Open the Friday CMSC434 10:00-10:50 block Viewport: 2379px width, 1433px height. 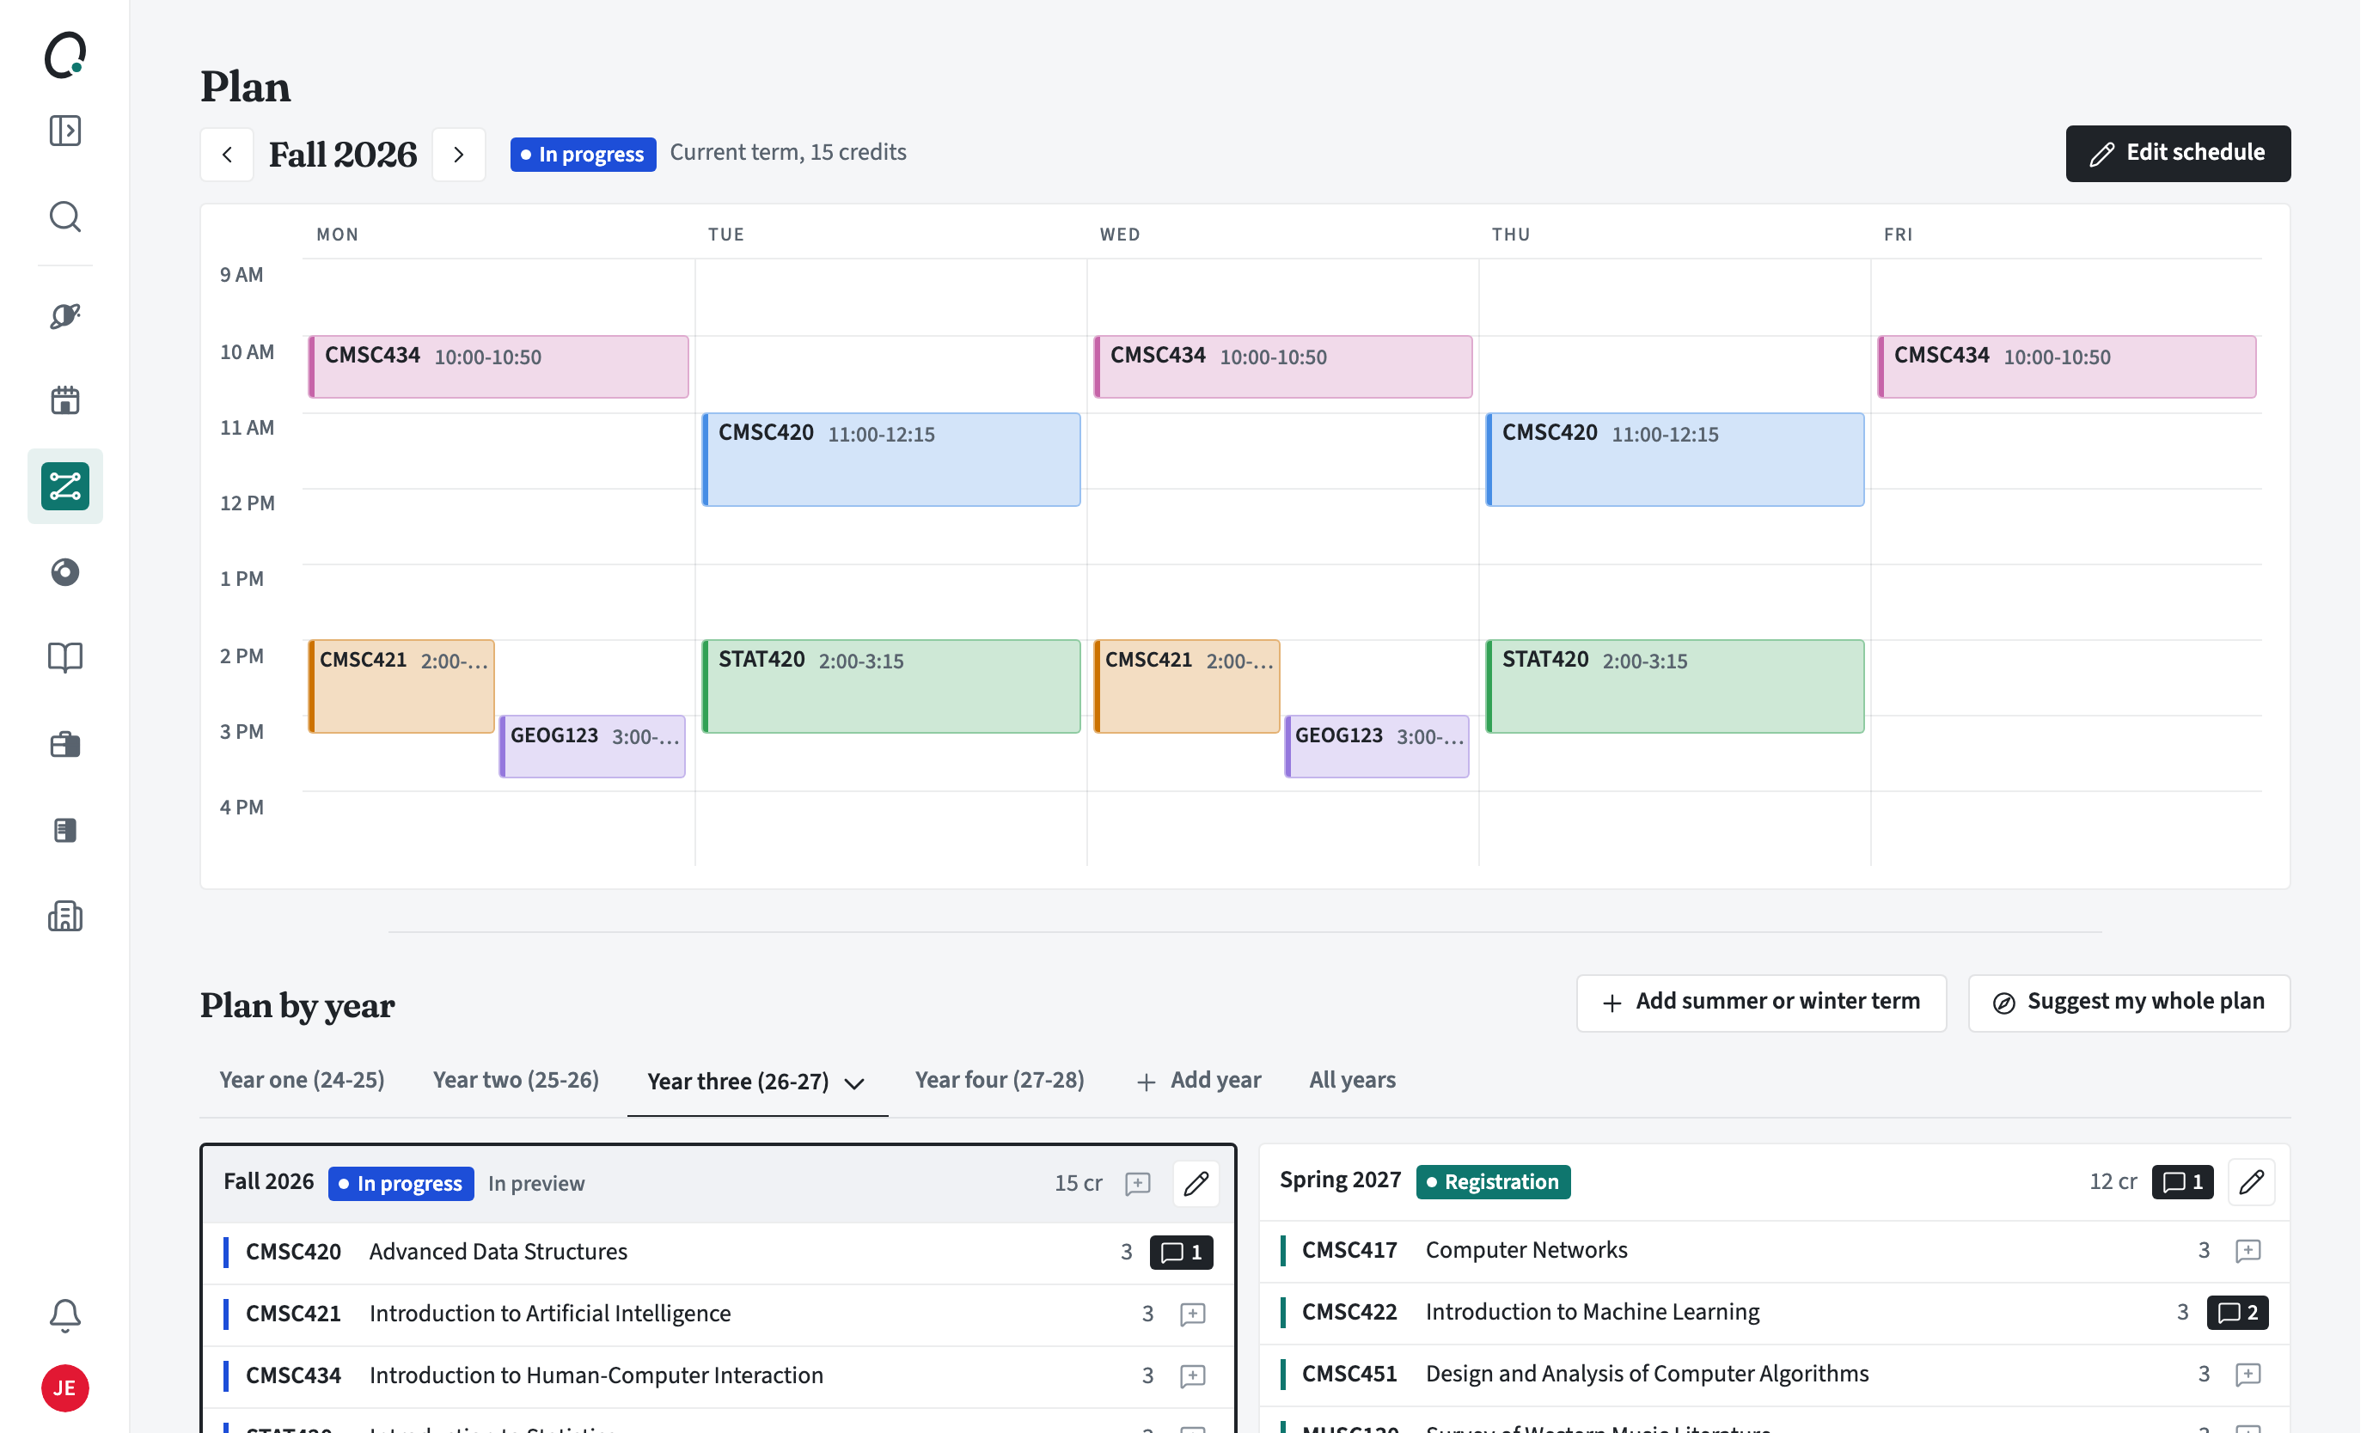coord(2066,366)
